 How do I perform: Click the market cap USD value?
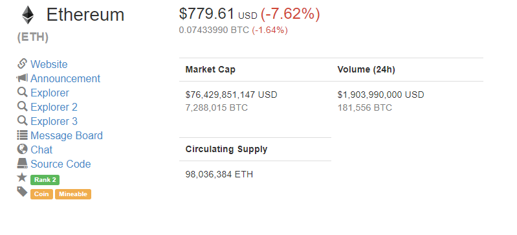231,95
